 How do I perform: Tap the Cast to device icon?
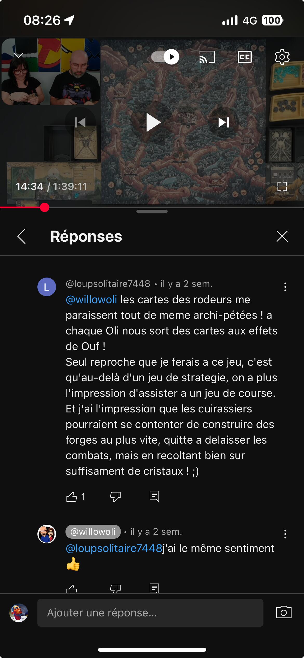point(207,57)
